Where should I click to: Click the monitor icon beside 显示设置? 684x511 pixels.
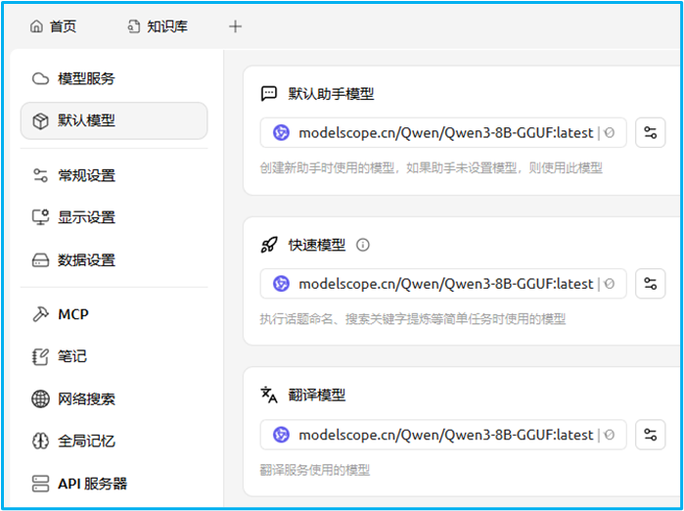[x=40, y=217]
